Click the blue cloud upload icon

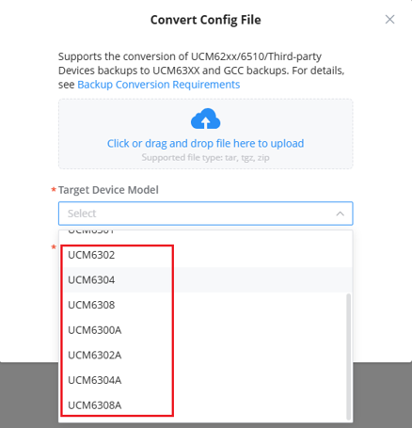[205, 119]
